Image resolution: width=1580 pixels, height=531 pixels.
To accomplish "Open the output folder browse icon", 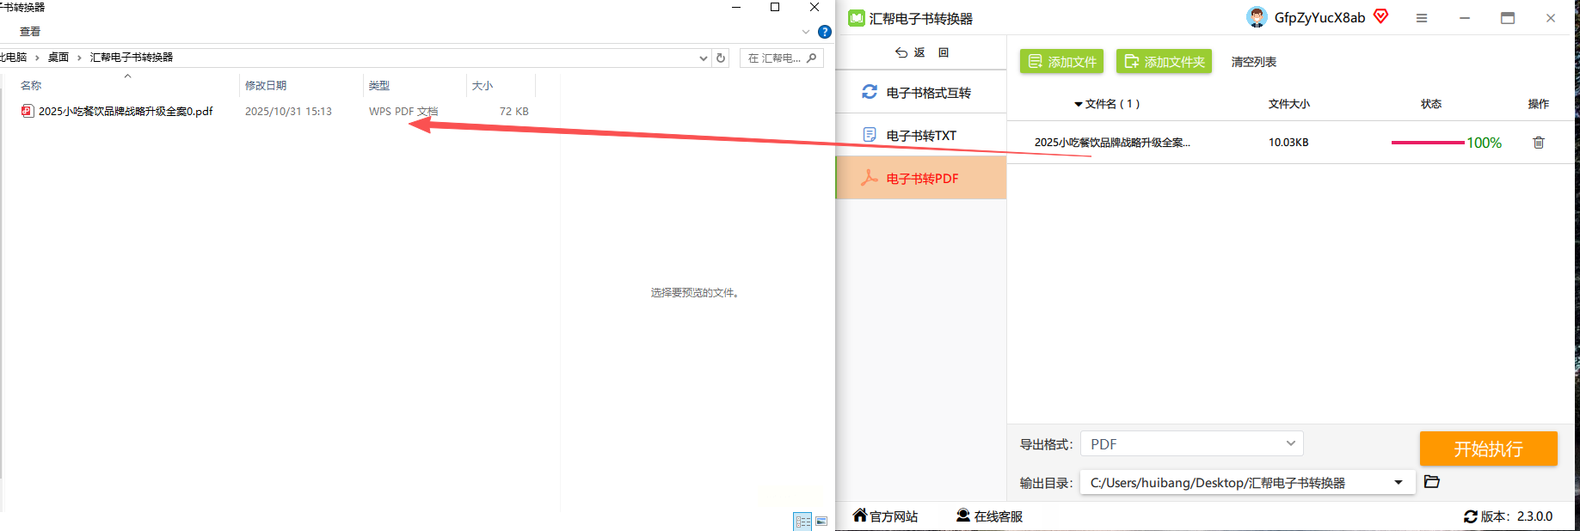I will click(1432, 482).
